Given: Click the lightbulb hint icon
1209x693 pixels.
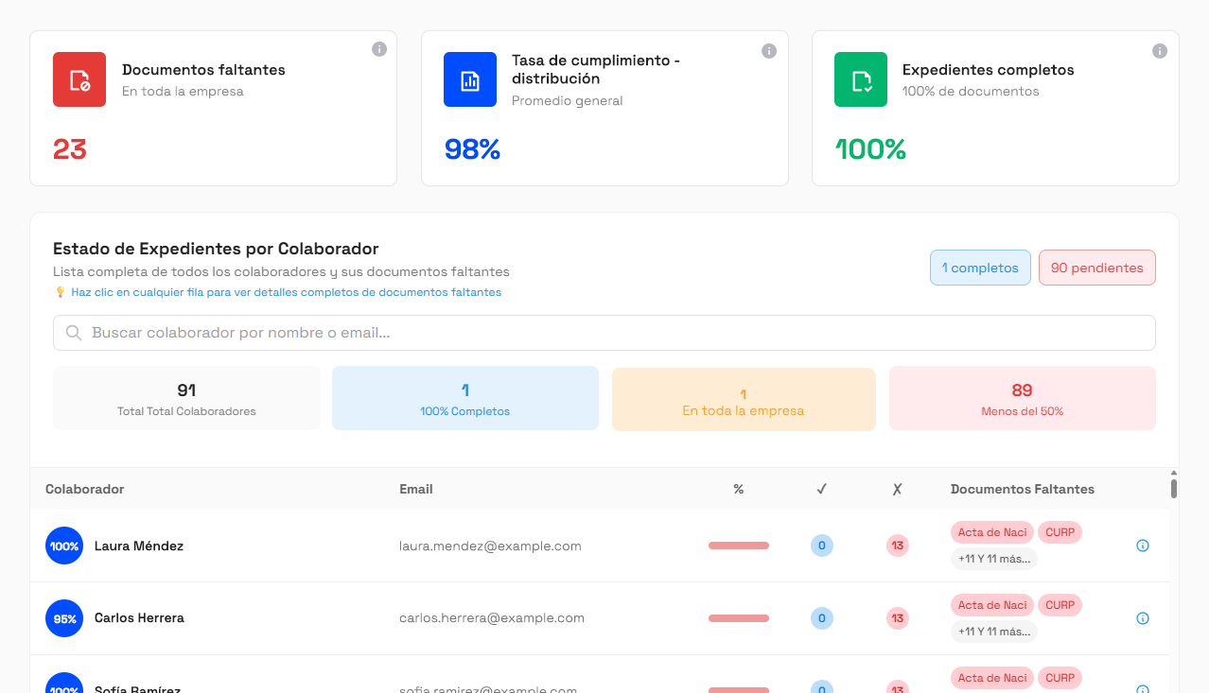Looking at the screenshot, I should coord(61,292).
